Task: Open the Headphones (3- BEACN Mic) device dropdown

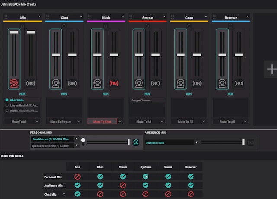Action: (77, 139)
